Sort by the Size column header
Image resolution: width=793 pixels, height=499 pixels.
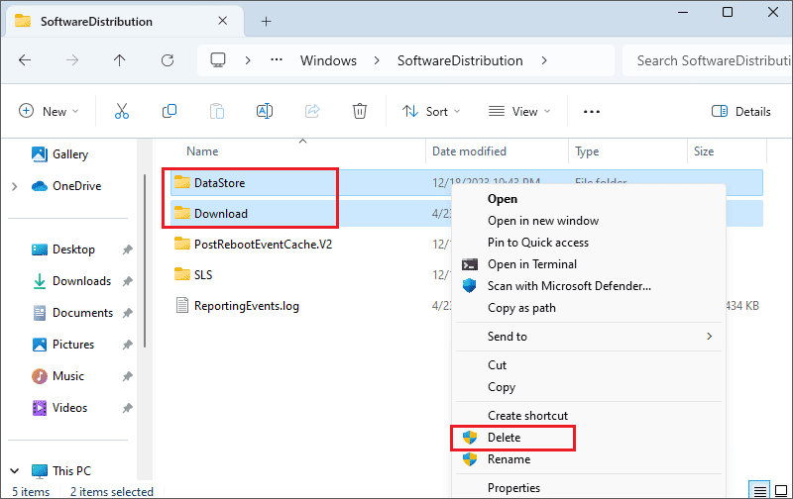pyautogui.click(x=704, y=151)
